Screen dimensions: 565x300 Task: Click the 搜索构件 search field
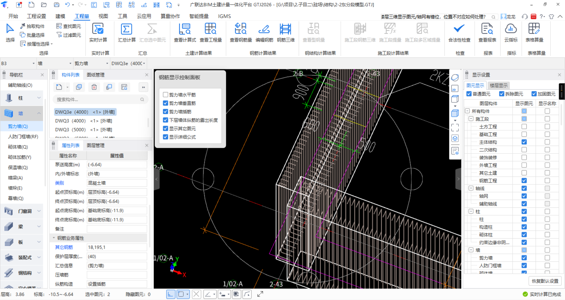click(100, 99)
